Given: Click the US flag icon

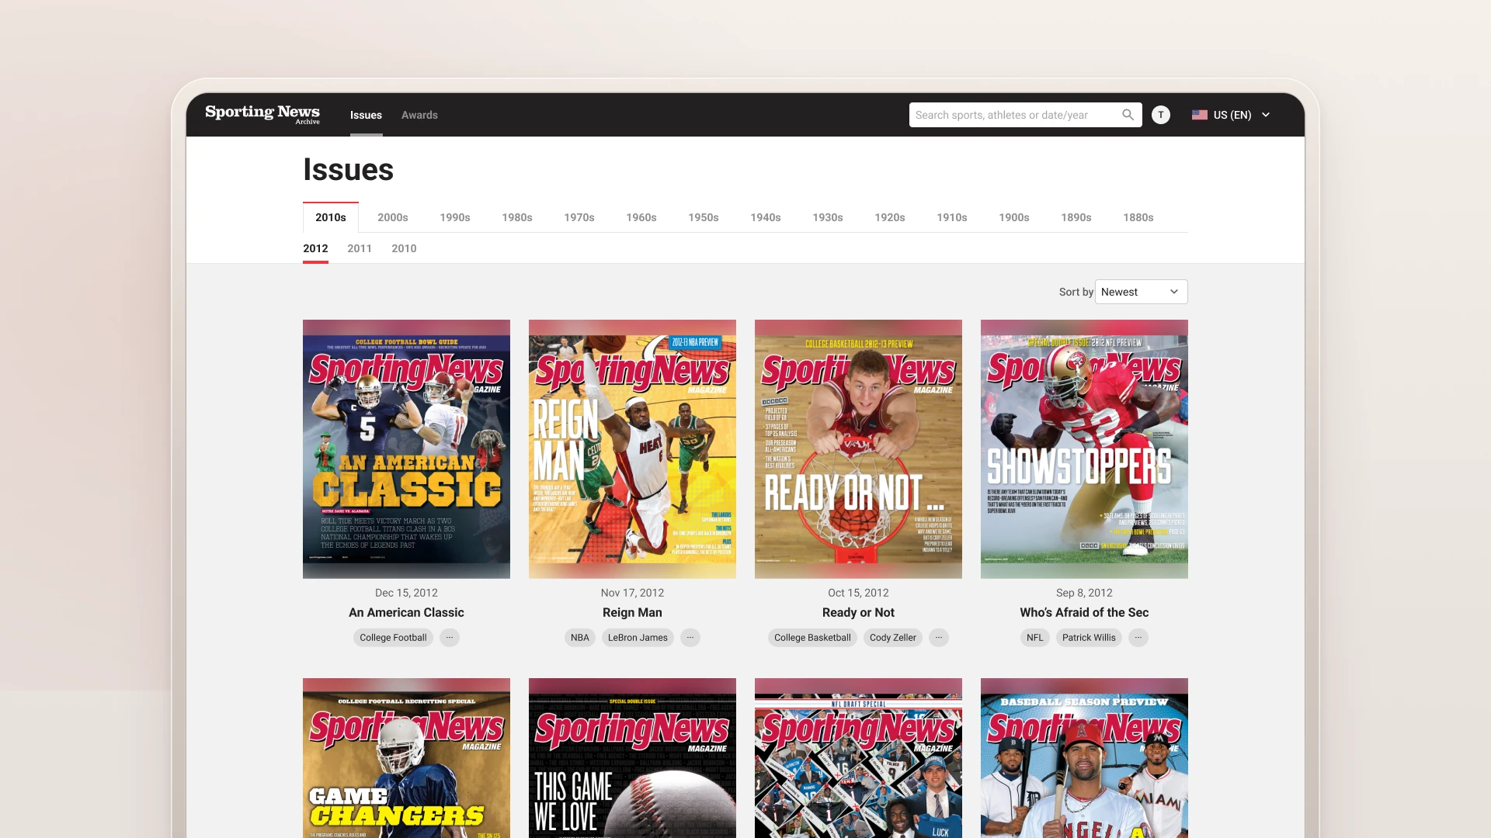Looking at the screenshot, I should (1200, 115).
